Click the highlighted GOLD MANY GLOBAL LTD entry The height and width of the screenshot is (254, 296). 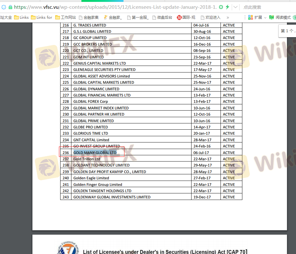coord(95,152)
